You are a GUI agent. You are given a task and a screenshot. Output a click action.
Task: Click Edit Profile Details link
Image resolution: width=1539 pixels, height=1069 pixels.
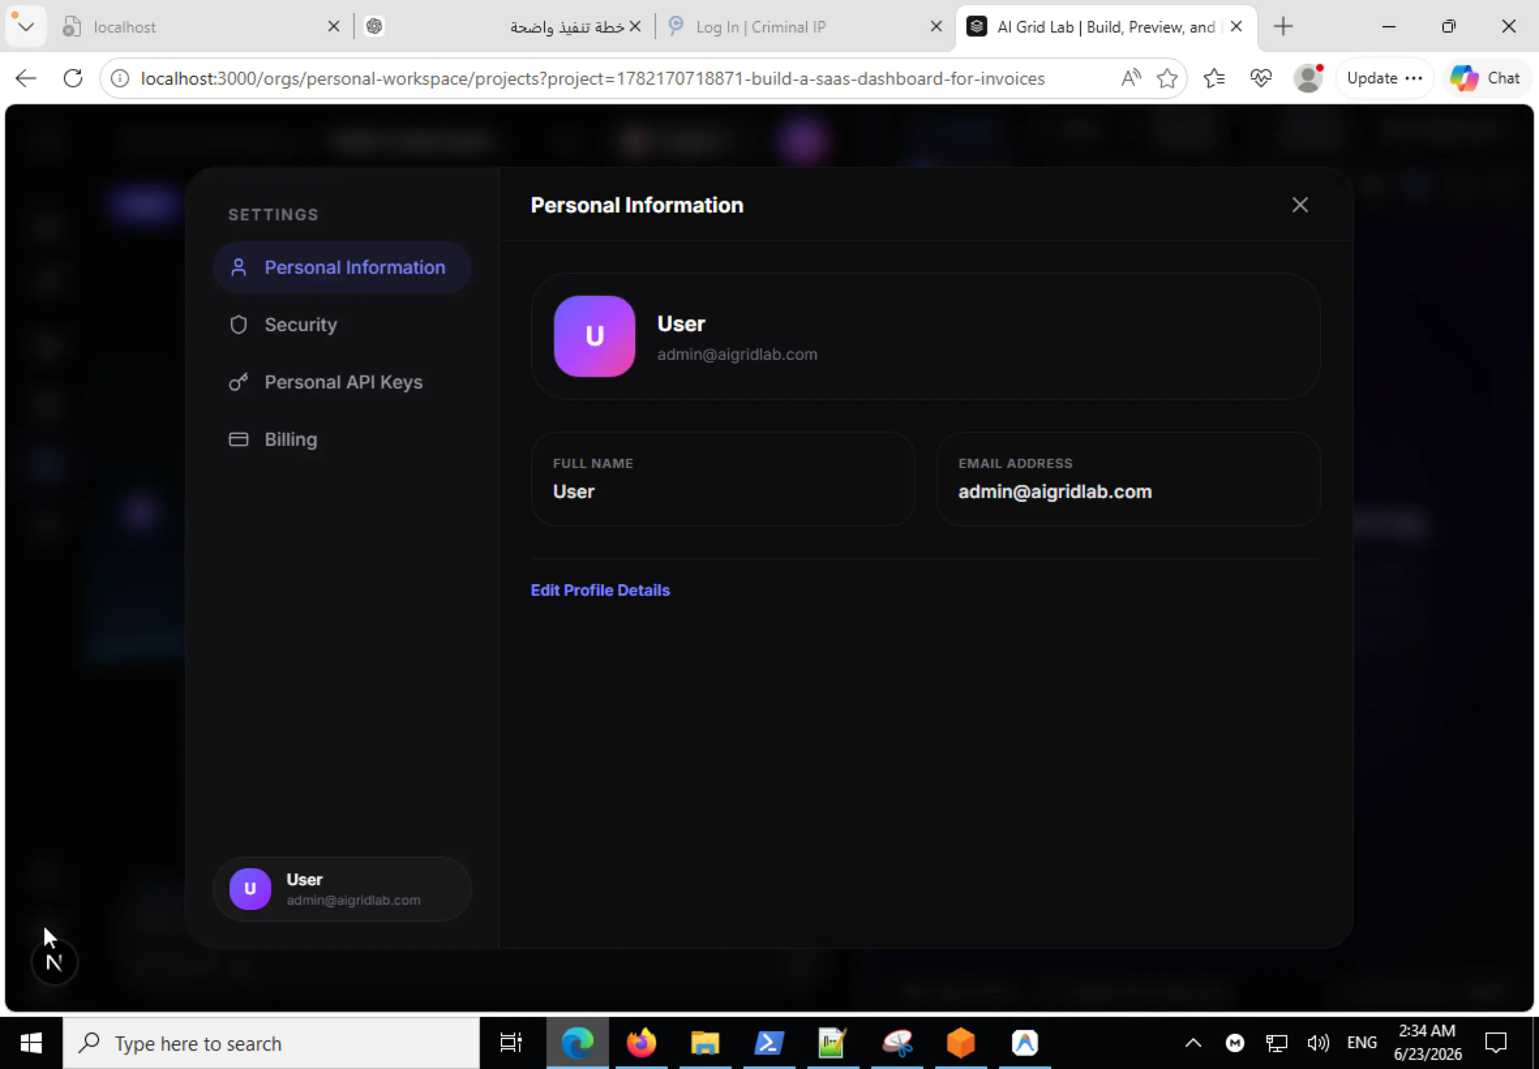click(600, 590)
